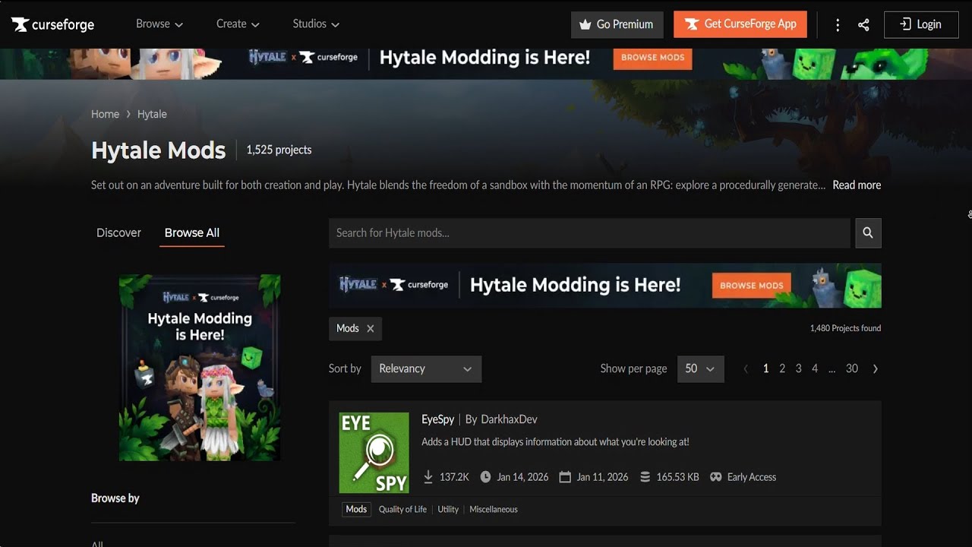
Task: Click the 165.53 KB file size
Action: pyautogui.click(x=677, y=477)
